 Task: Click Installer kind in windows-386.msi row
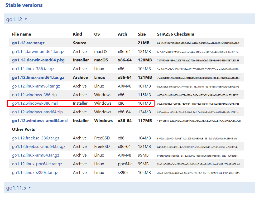80,103
